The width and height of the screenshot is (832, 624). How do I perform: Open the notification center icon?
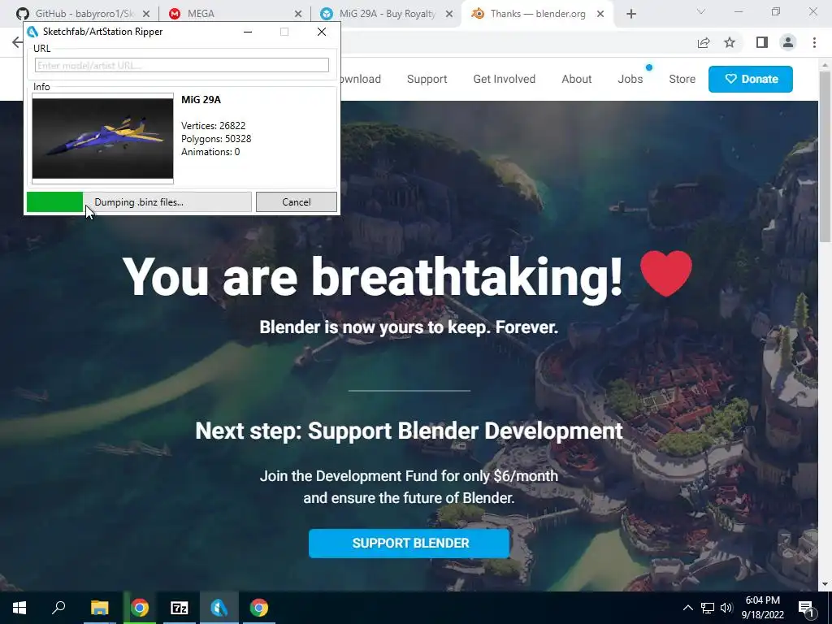806,608
